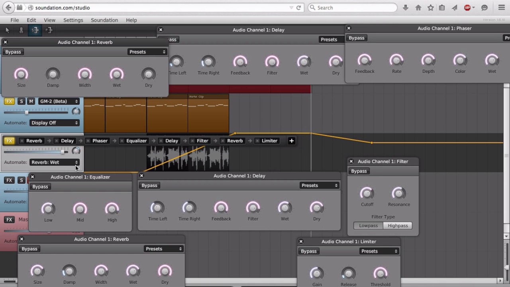The width and height of the screenshot is (510, 287).
Task: Click the Cutoff knob in the Filter panel
Action: click(x=367, y=193)
